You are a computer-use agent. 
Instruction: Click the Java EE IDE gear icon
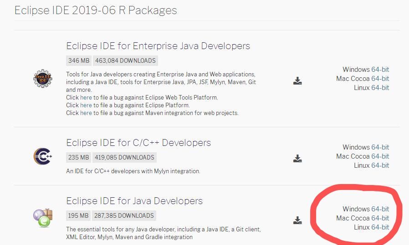coord(43,78)
